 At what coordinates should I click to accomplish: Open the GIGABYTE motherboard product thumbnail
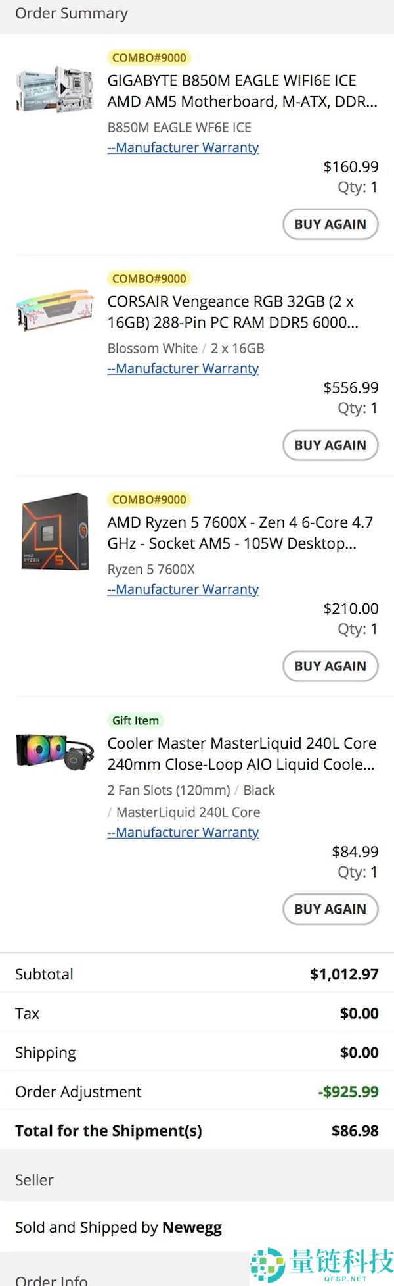[x=55, y=89]
